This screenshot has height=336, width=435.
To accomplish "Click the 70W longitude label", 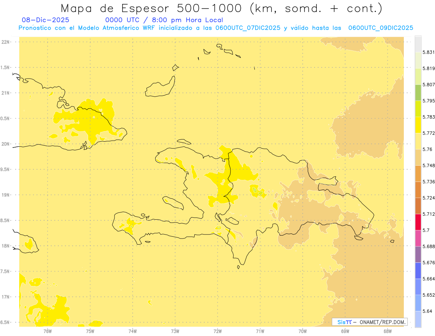I will click(302, 331).
